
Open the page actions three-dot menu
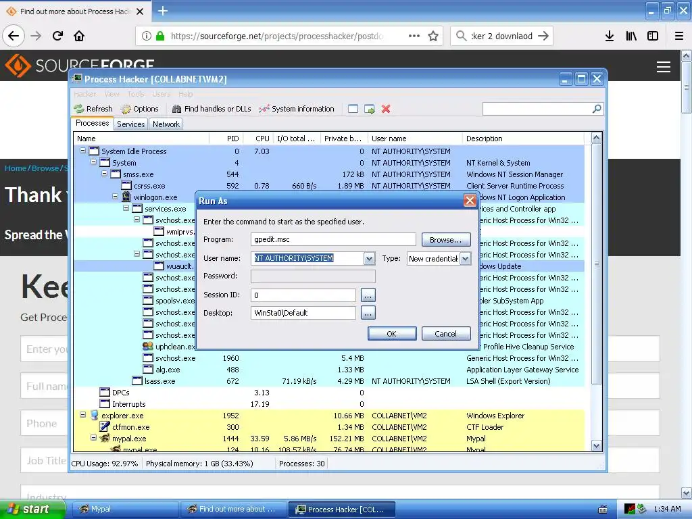[414, 36]
